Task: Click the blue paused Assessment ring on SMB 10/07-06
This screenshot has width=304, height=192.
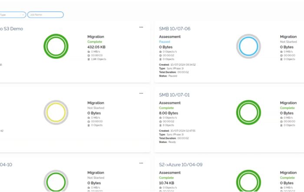Action: [x=248, y=46]
